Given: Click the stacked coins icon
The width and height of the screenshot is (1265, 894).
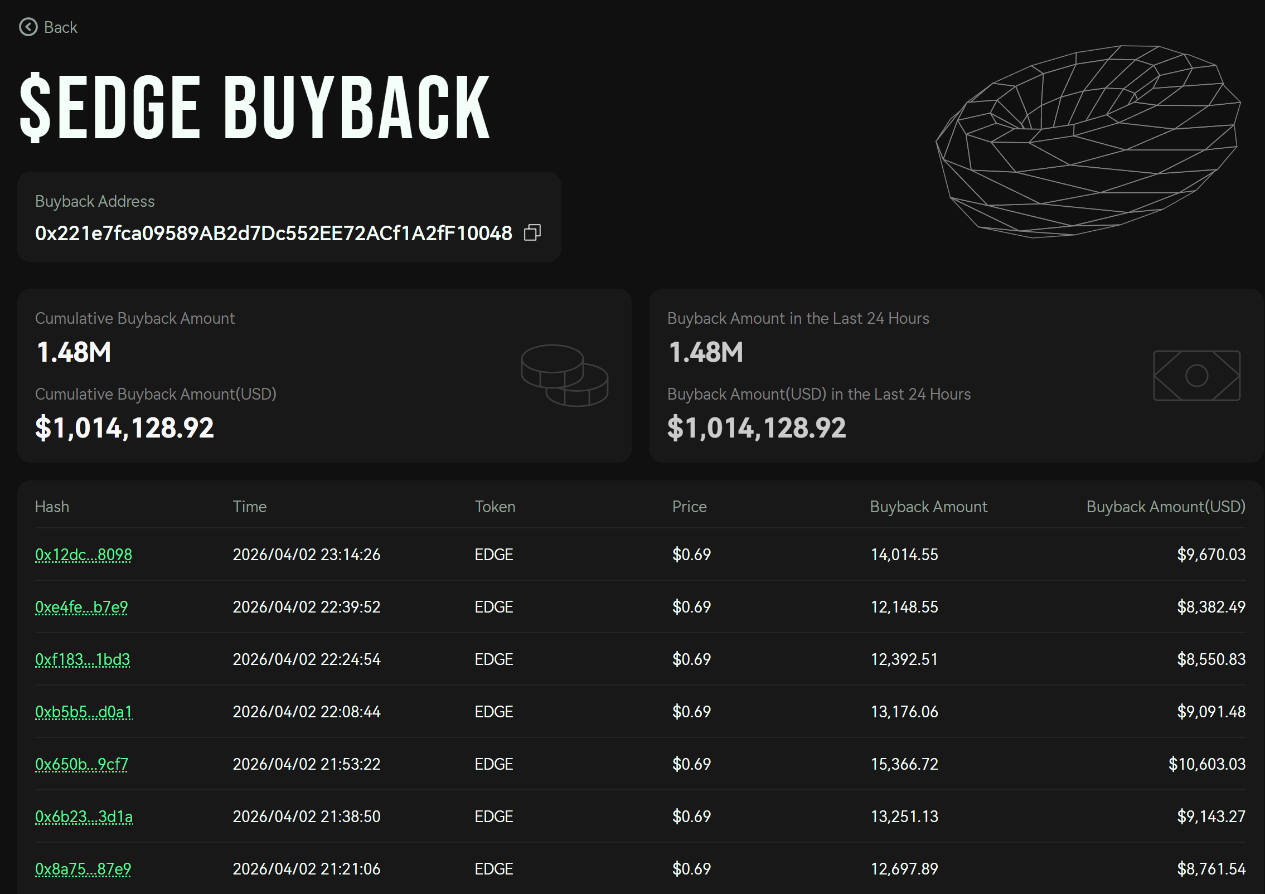Looking at the screenshot, I should coord(564,375).
